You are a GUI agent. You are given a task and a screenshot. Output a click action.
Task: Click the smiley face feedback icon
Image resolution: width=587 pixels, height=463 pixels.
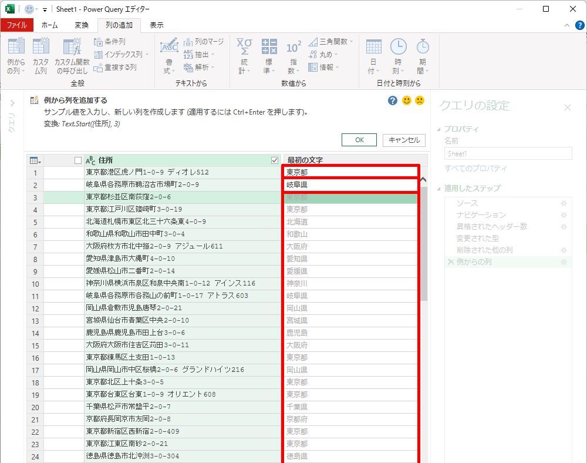(x=406, y=100)
